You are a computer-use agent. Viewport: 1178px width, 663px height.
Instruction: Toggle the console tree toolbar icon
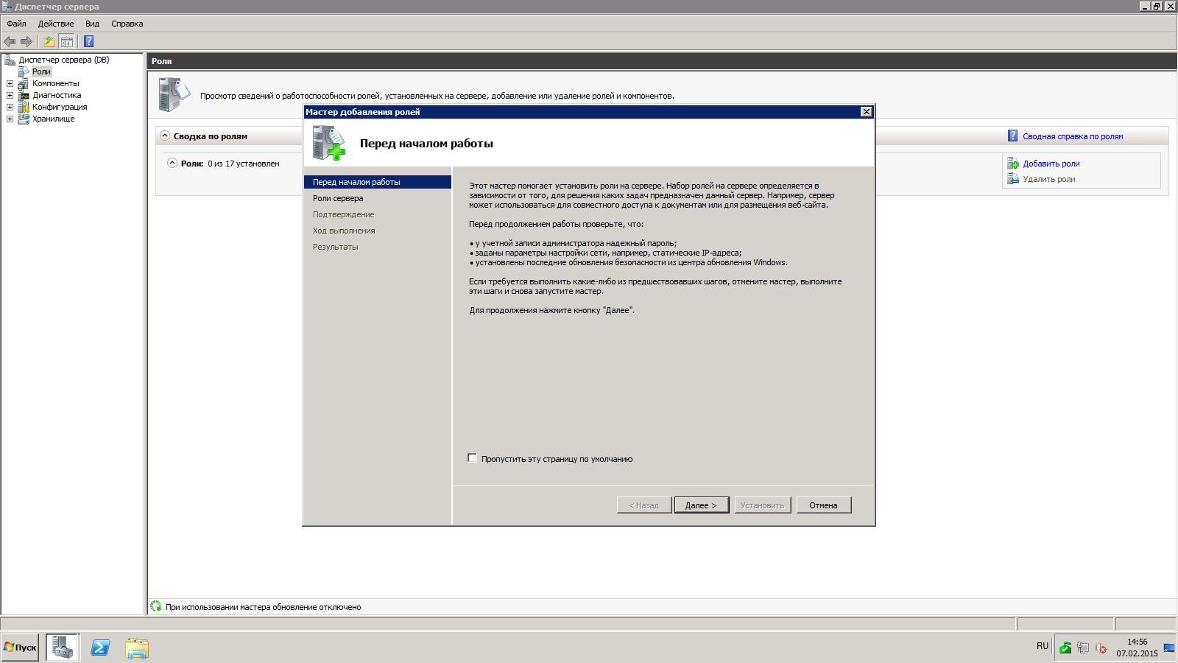coord(67,41)
